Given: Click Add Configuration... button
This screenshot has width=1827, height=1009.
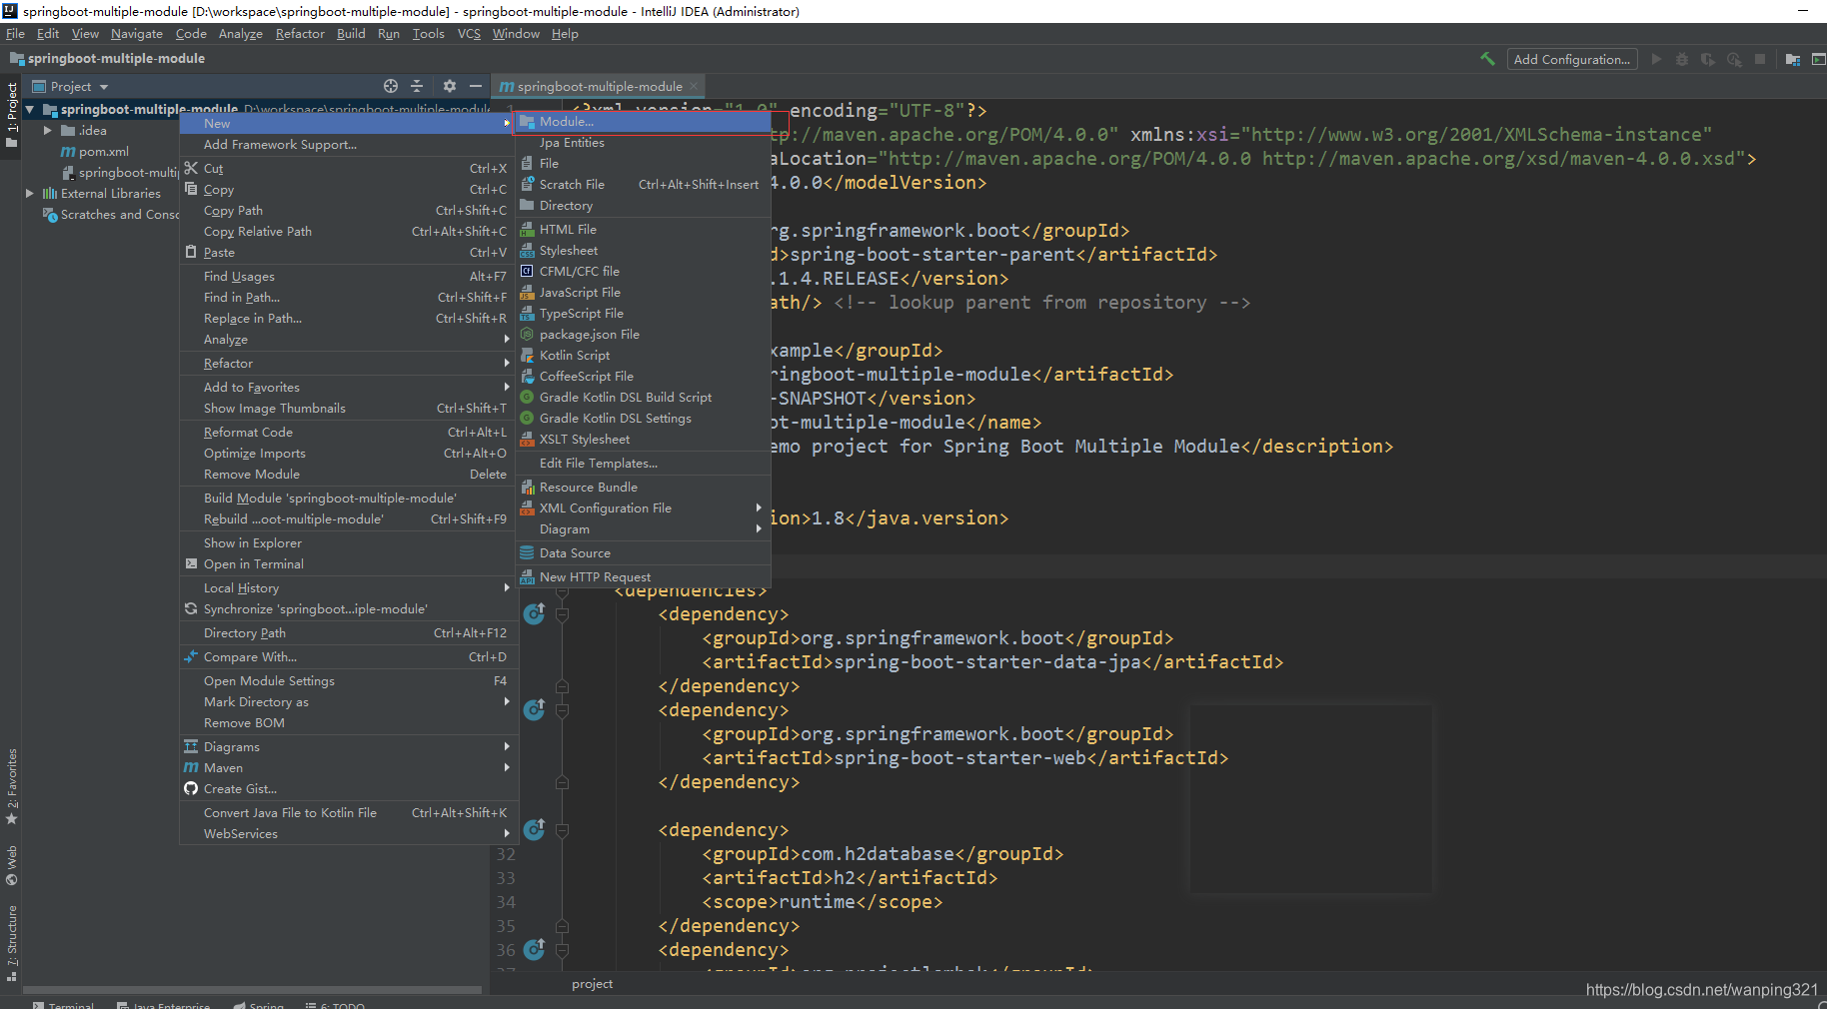Looking at the screenshot, I should pos(1572,59).
